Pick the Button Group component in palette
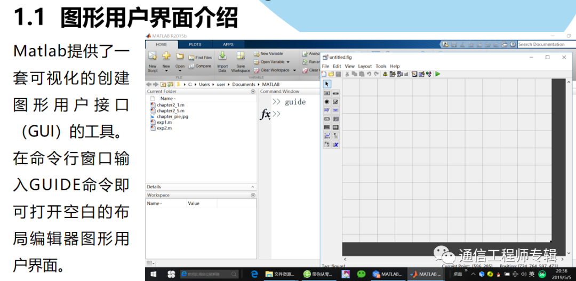576x281 pixels. [327, 144]
